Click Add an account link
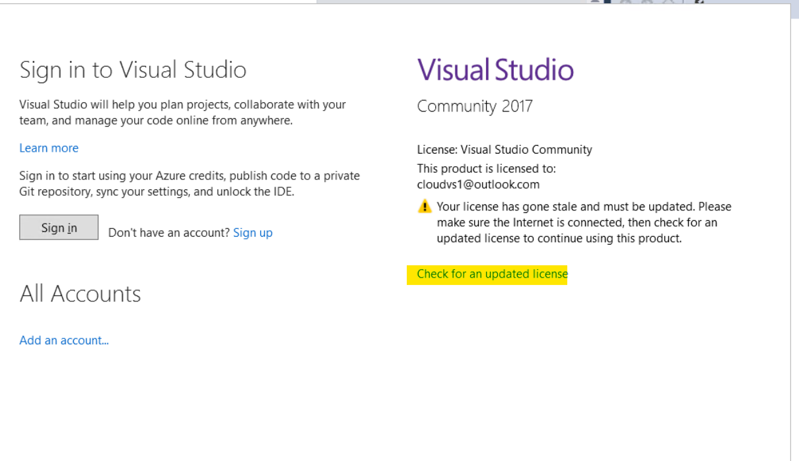This screenshot has height=461, width=799. [64, 340]
